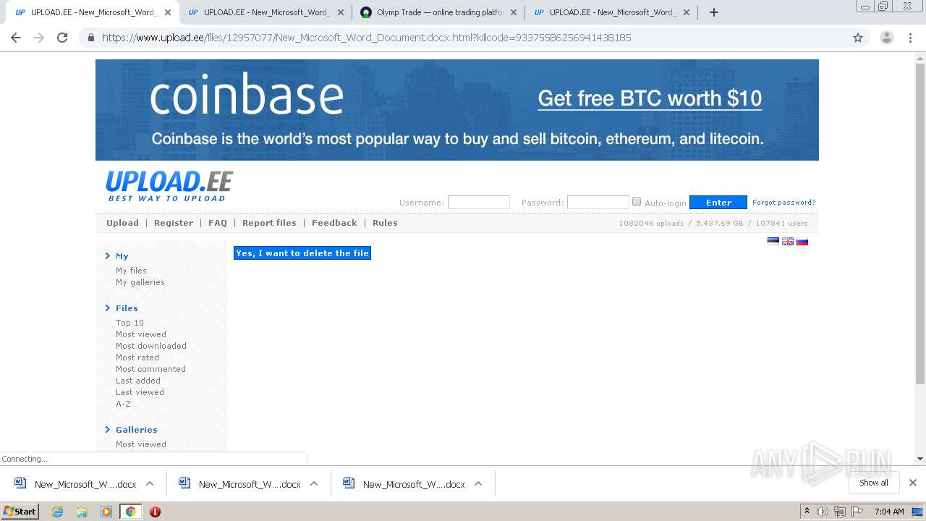The height and width of the screenshot is (521, 926).
Task: Switch to Russian language flag
Action: pos(802,242)
